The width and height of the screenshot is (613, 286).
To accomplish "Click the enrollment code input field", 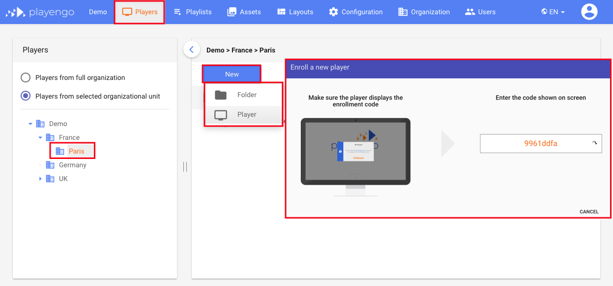I will (x=541, y=144).
